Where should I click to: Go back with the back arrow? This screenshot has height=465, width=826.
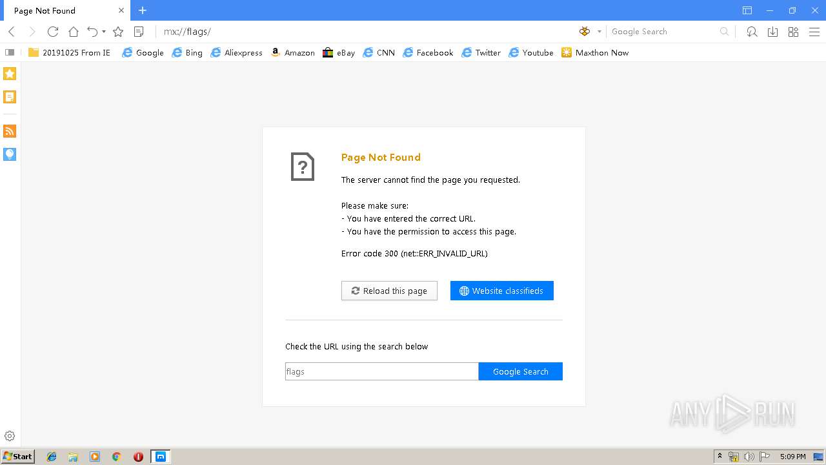(12, 32)
